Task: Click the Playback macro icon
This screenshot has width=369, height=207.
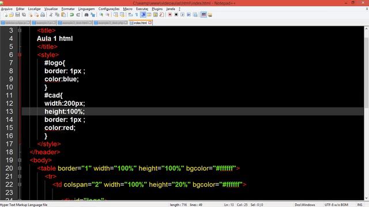Action: click(x=182, y=15)
